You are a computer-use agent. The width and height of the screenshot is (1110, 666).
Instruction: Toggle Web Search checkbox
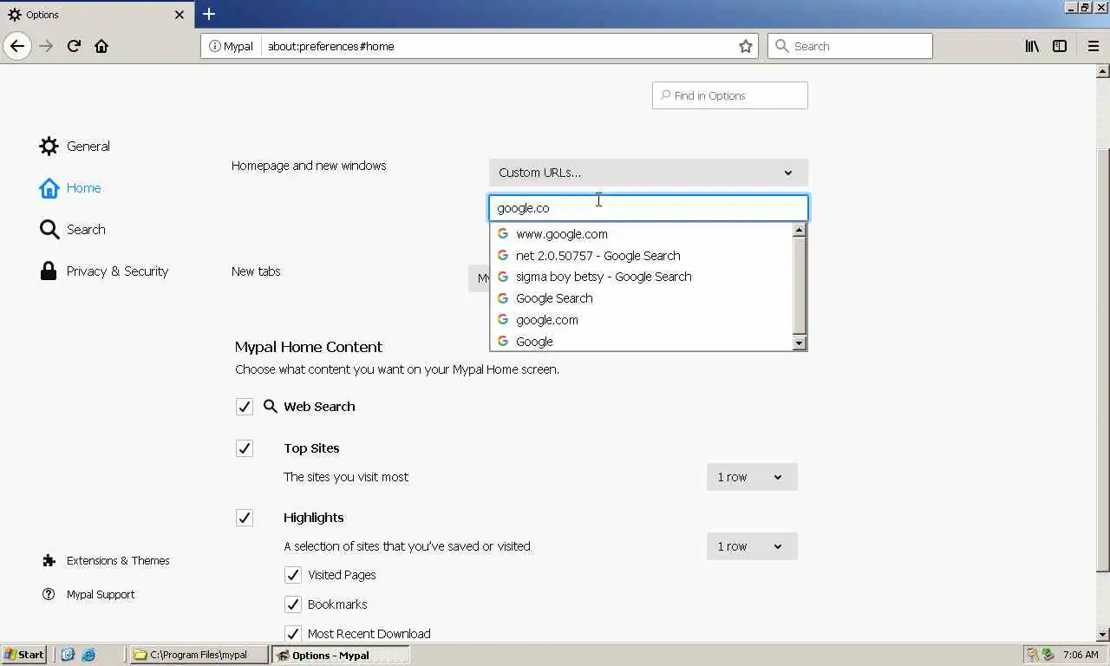[245, 407]
